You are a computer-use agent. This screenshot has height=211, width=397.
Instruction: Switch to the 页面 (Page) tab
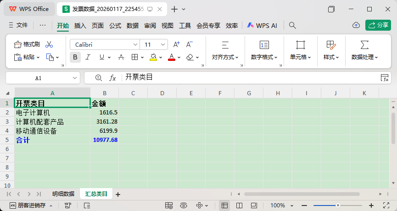coord(98,26)
